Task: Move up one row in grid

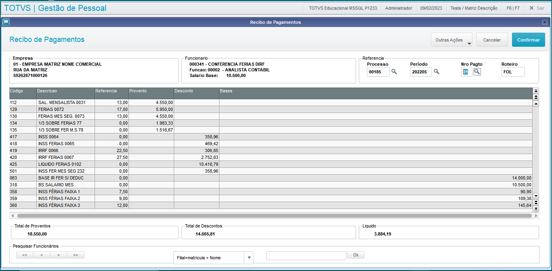Action: click(536, 104)
